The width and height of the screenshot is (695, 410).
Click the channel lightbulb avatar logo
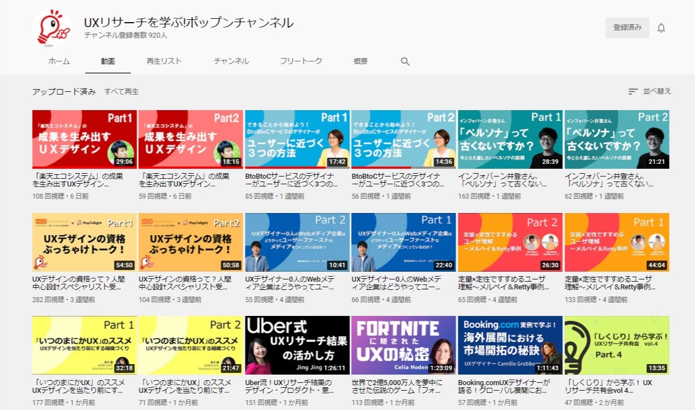point(51,28)
